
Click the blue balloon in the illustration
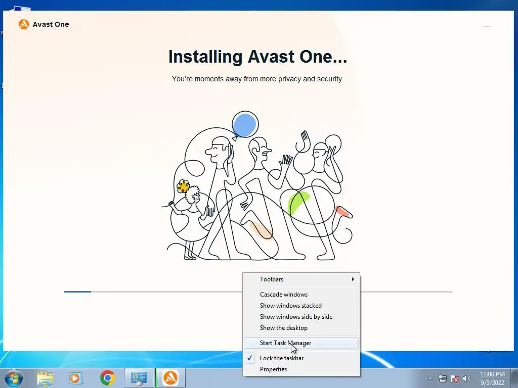[x=245, y=125]
